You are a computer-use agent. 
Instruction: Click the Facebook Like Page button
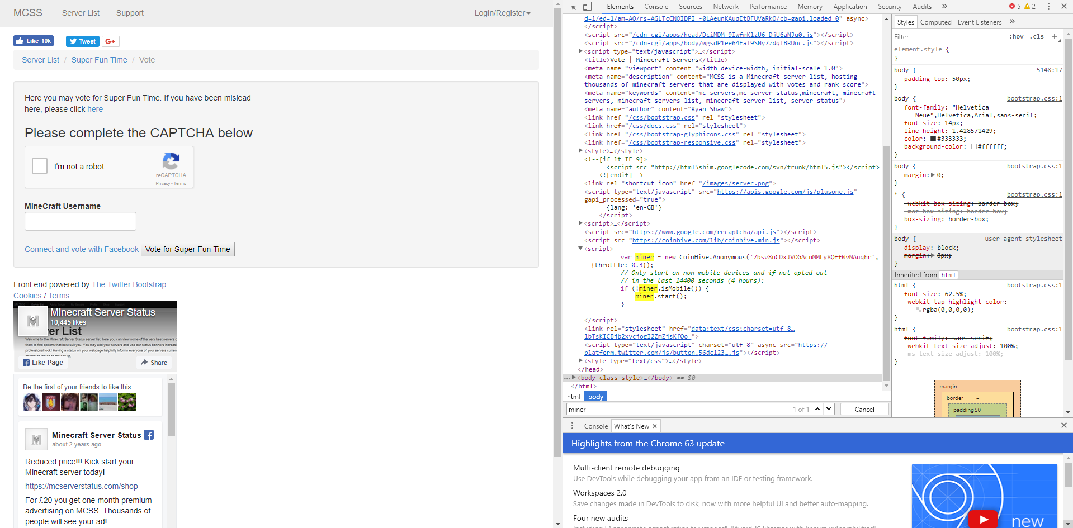tap(42, 363)
